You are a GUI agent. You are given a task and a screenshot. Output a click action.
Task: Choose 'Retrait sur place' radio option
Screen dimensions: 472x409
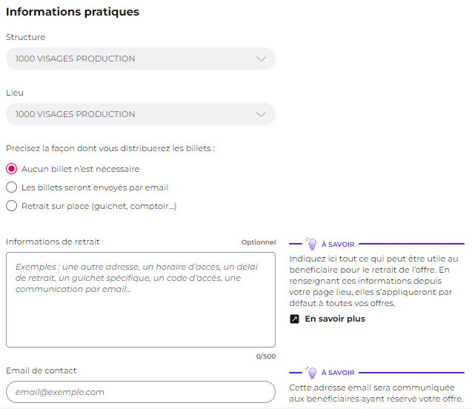tap(11, 206)
